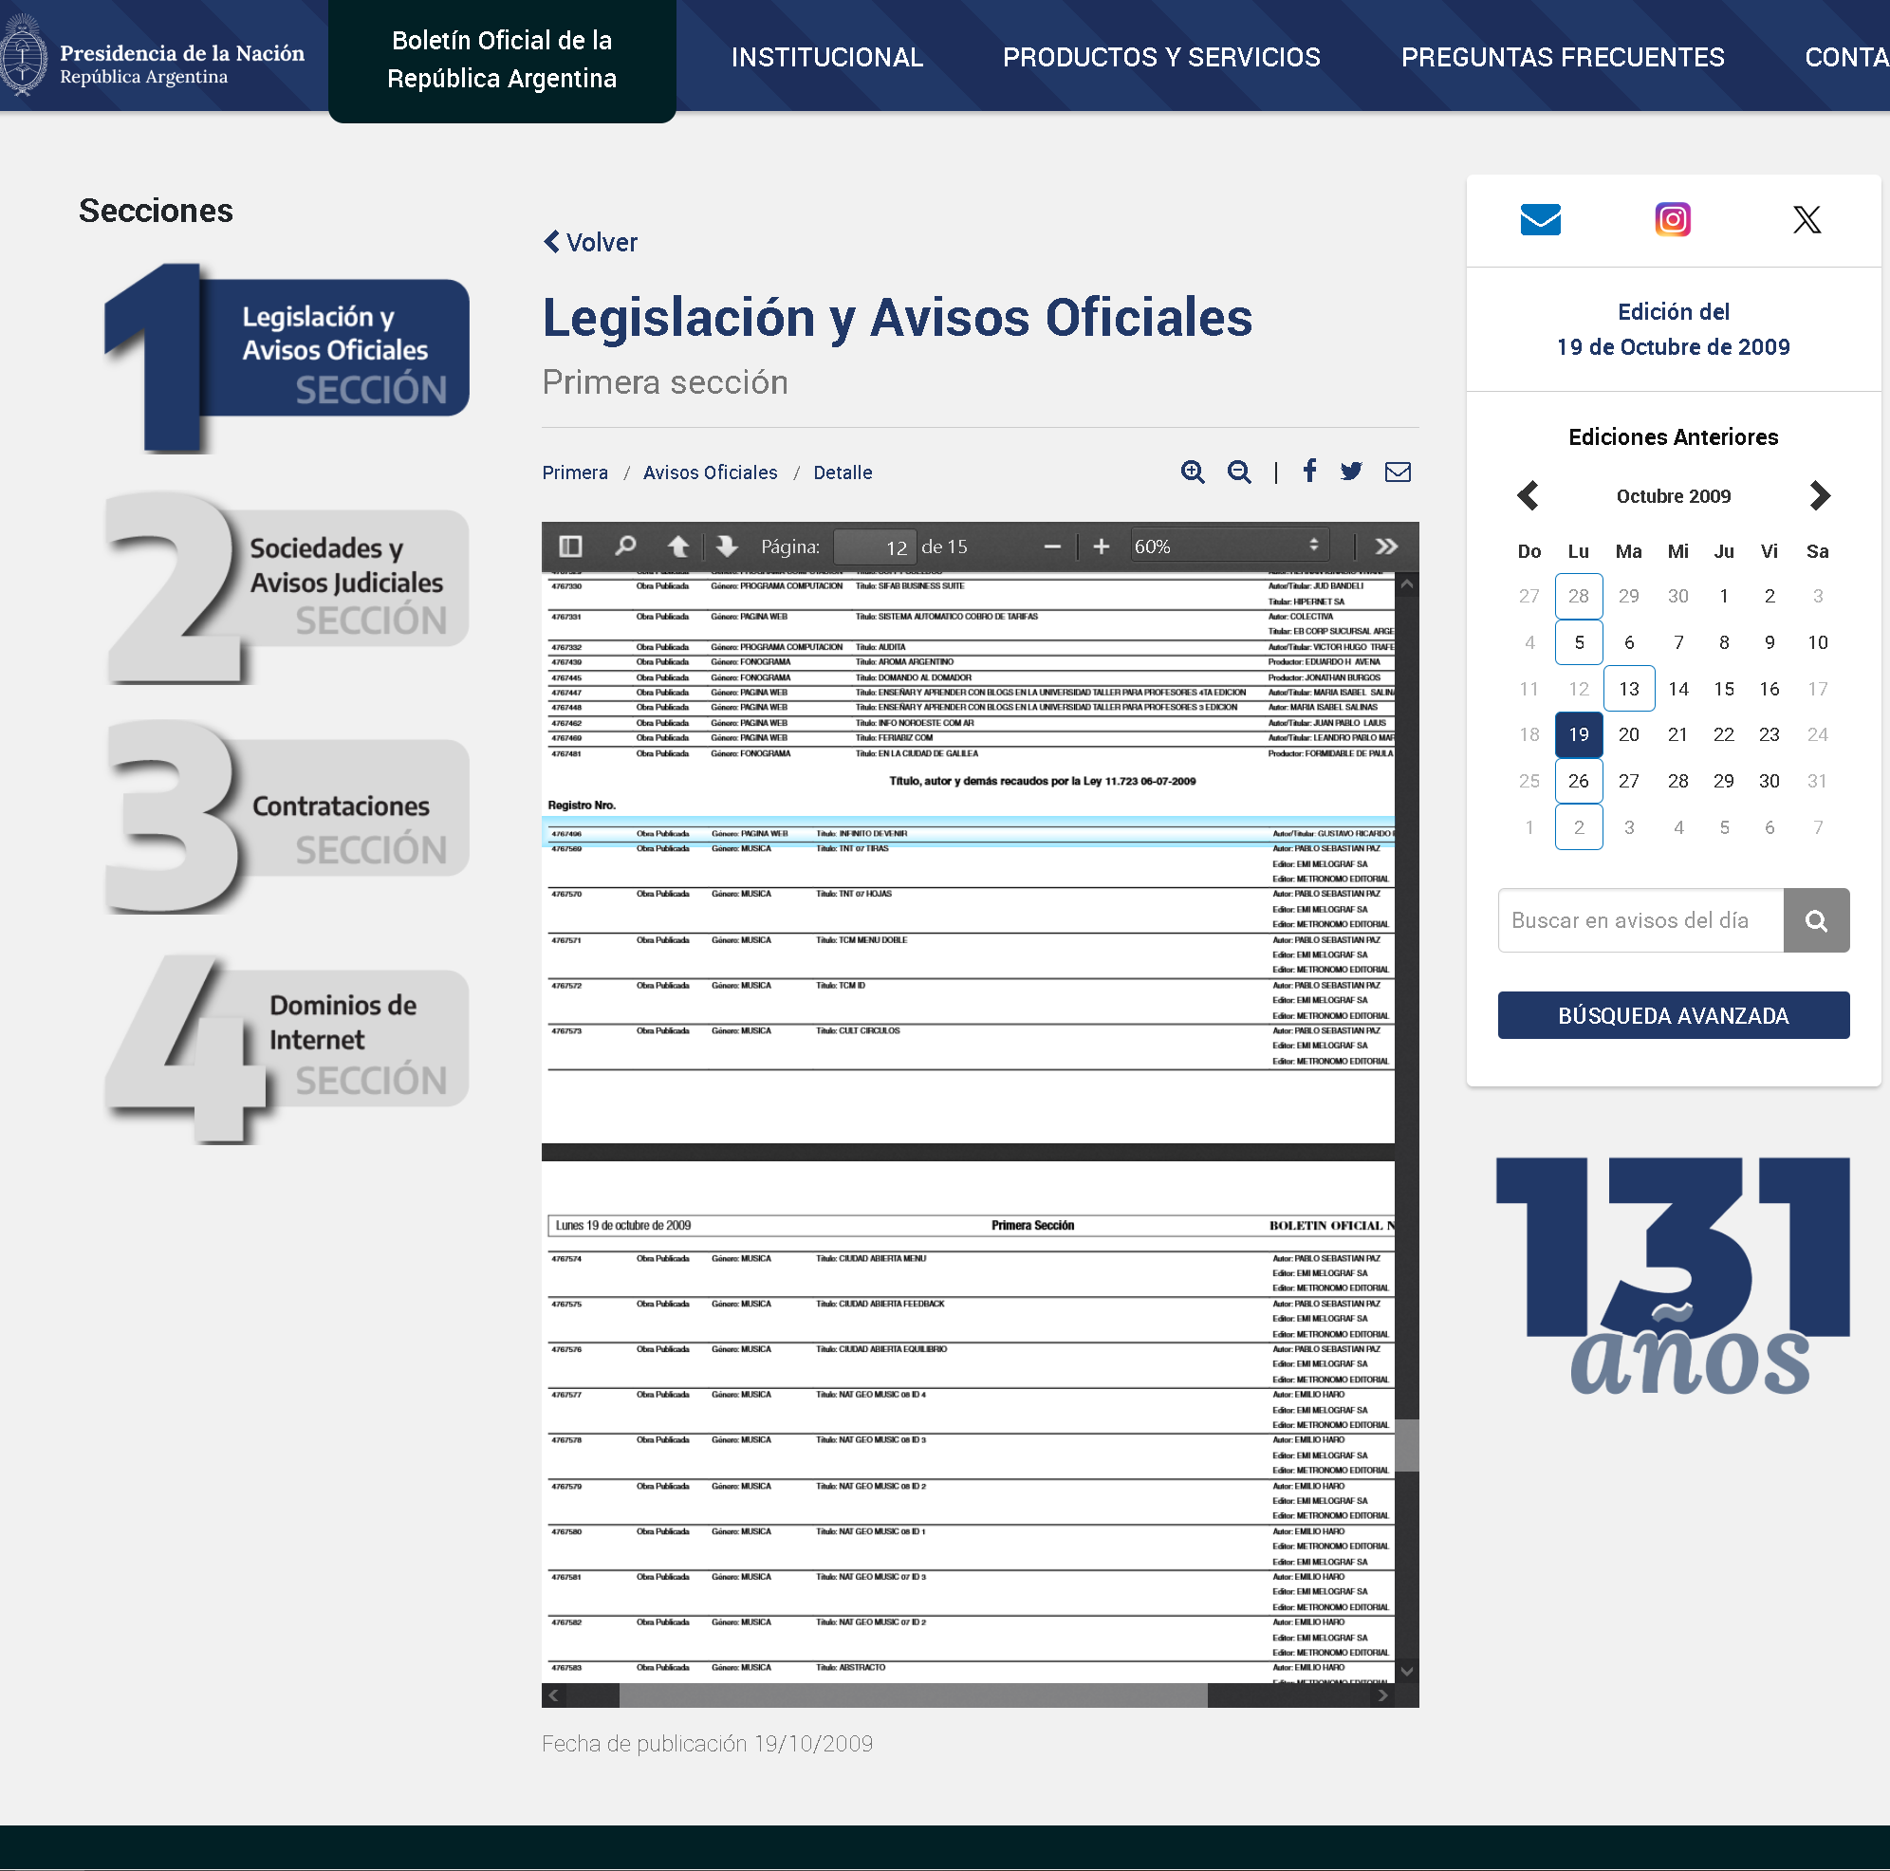Open the 60% zoom level dropdown
Screen dimensions: 1890x1871
point(1227,546)
